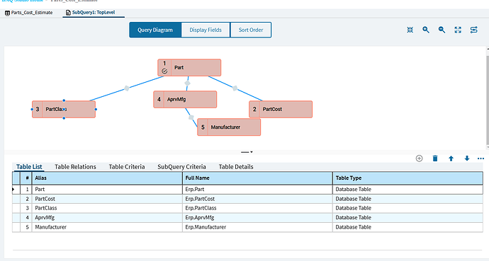Screen dimensions: 489x261
Task: Select join diamond between Part and PartCost
Action: tap(235, 88)
